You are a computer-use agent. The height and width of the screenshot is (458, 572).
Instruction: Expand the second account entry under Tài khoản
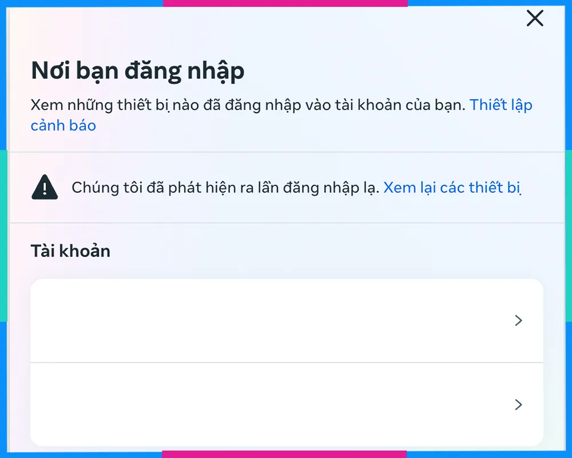pyautogui.click(x=286, y=405)
